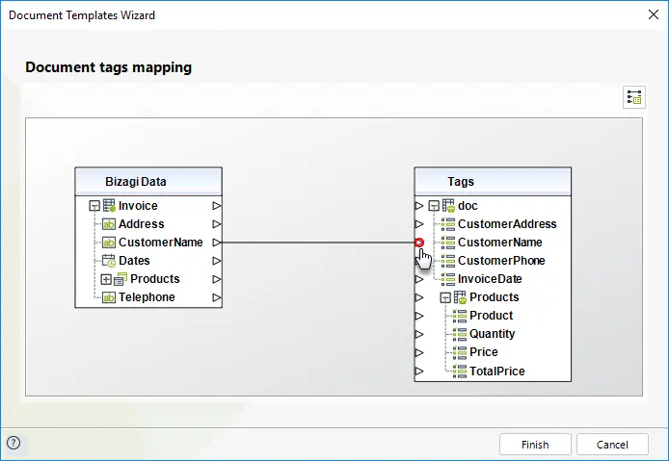
Task: Click the Price tag icon
Action: coord(460,352)
